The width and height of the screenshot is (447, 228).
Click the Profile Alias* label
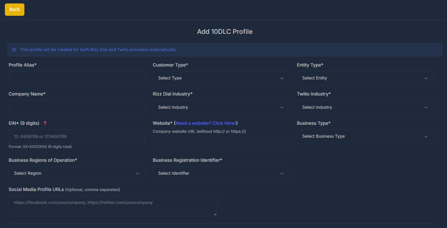coord(23,65)
